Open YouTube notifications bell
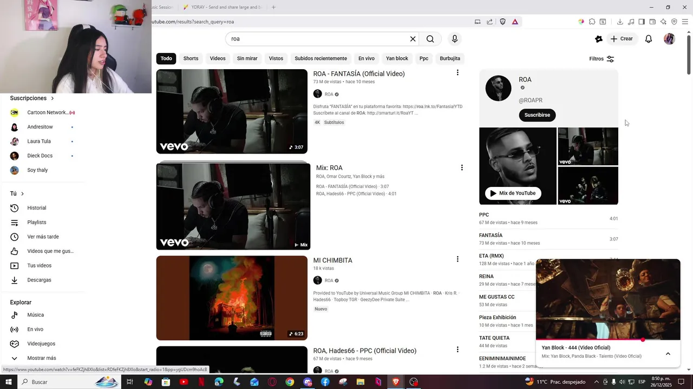This screenshot has height=389, width=693. coord(649,39)
